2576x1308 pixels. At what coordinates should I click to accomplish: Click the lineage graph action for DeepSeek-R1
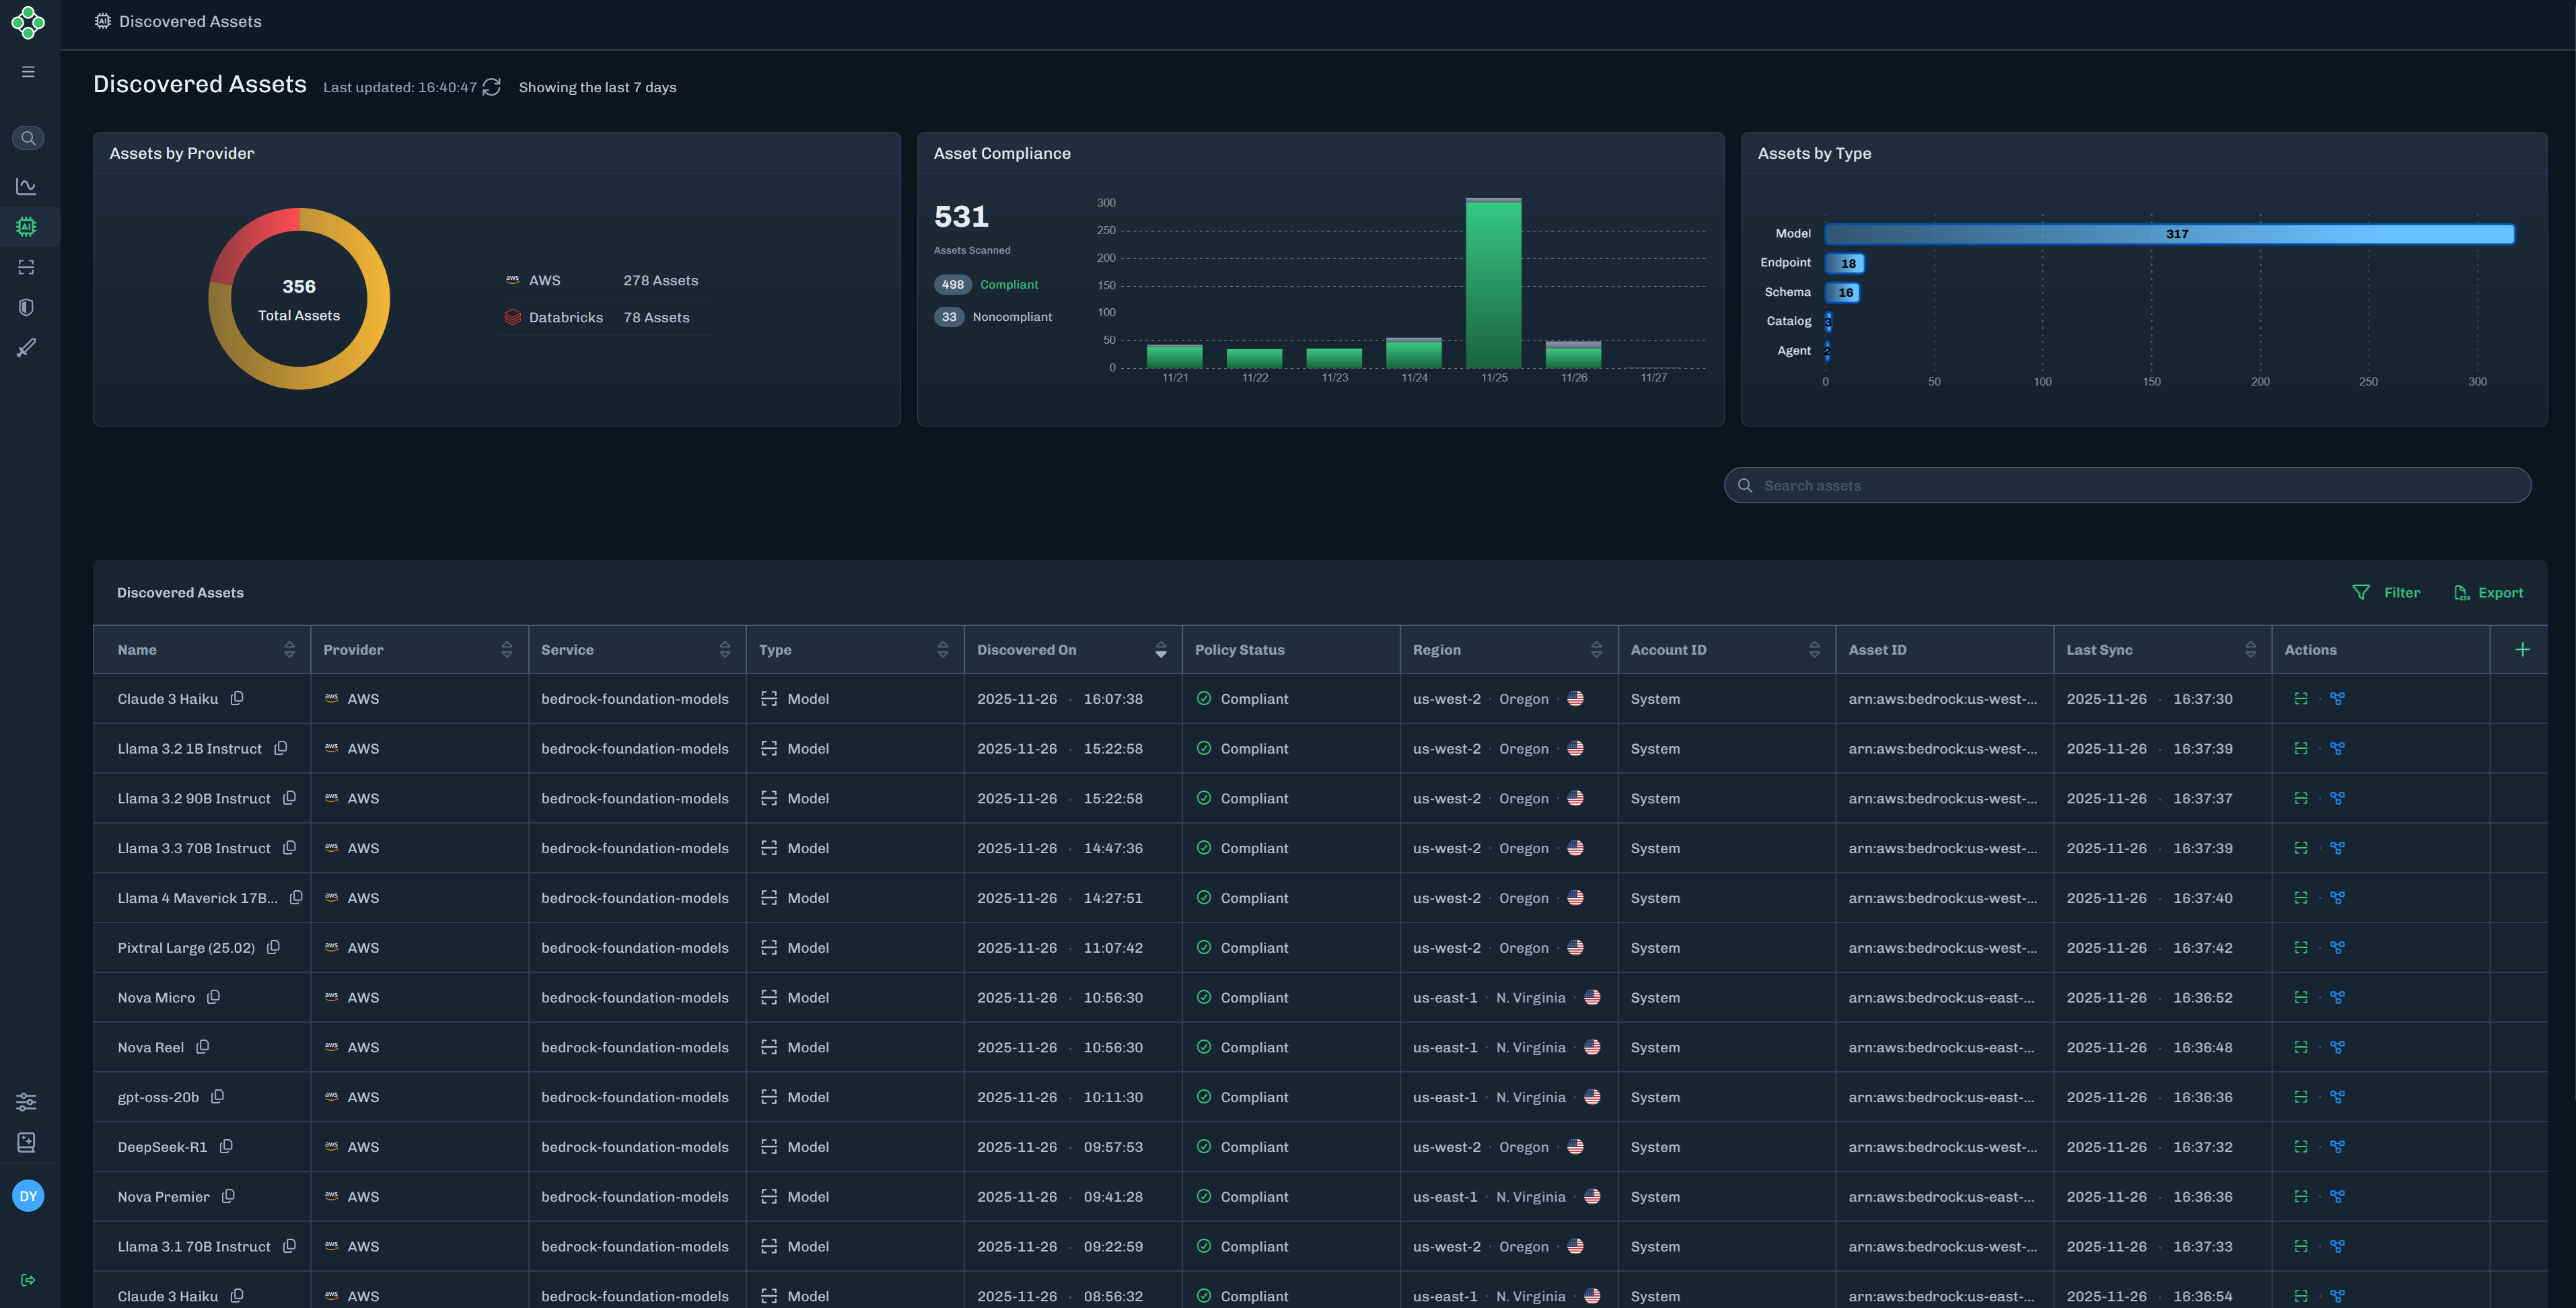2337,1147
